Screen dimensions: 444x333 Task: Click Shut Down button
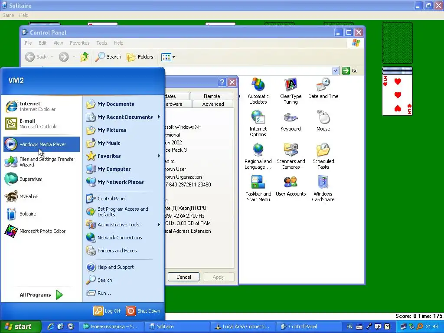click(x=143, y=311)
